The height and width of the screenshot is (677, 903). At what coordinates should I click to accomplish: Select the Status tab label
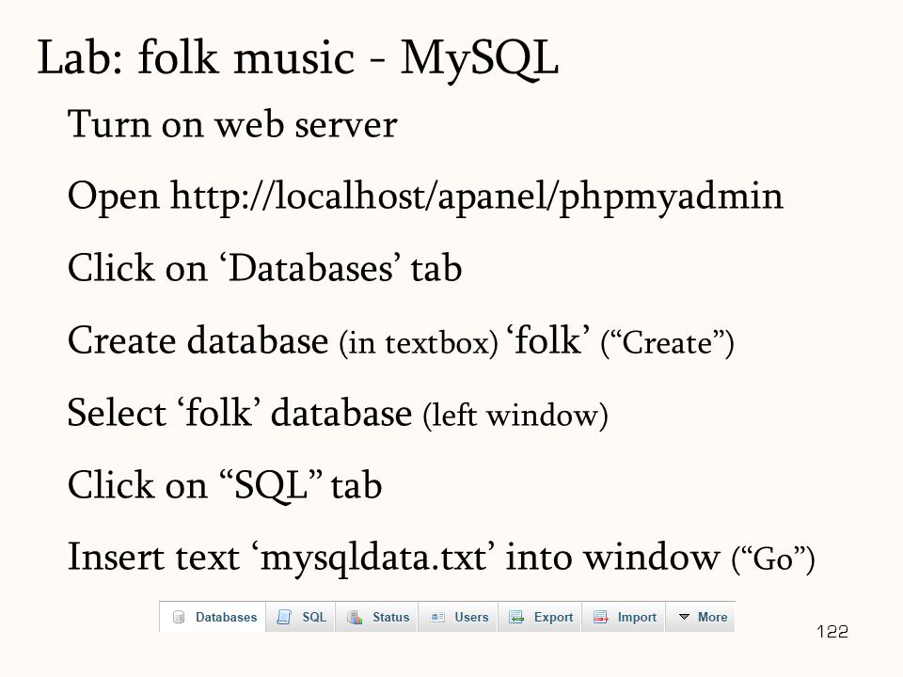coord(391,617)
